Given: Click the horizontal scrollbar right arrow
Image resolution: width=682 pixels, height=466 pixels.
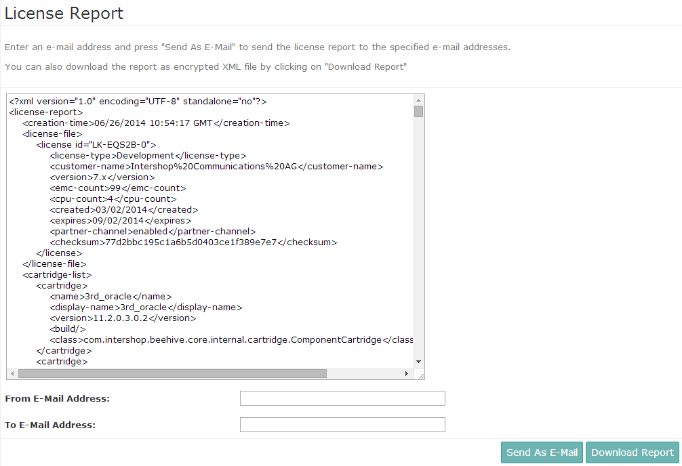Looking at the screenshot, I should pyautogui.click(x=407, y=373).
